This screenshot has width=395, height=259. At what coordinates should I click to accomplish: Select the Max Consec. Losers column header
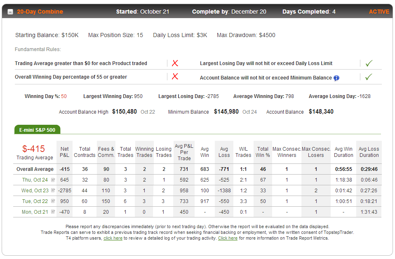[316, 152]
